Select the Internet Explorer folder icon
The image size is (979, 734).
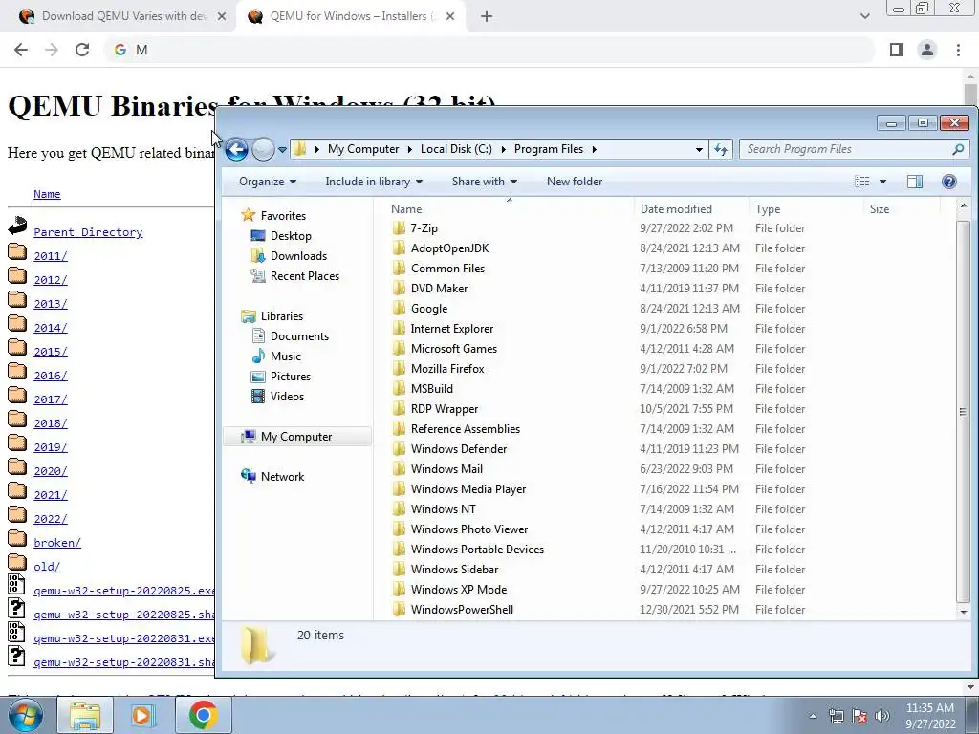click(x=399, y=329)
